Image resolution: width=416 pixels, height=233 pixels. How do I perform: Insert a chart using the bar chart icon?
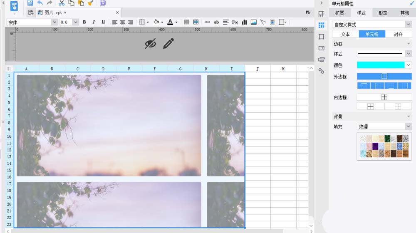(245, 22)
